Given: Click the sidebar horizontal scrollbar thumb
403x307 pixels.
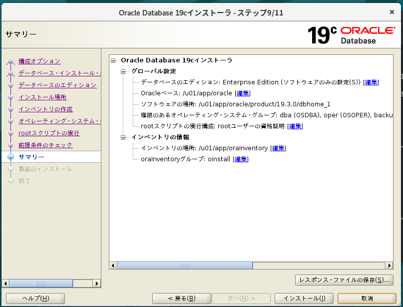Looking at the screenshot, I should coord(41,284).
